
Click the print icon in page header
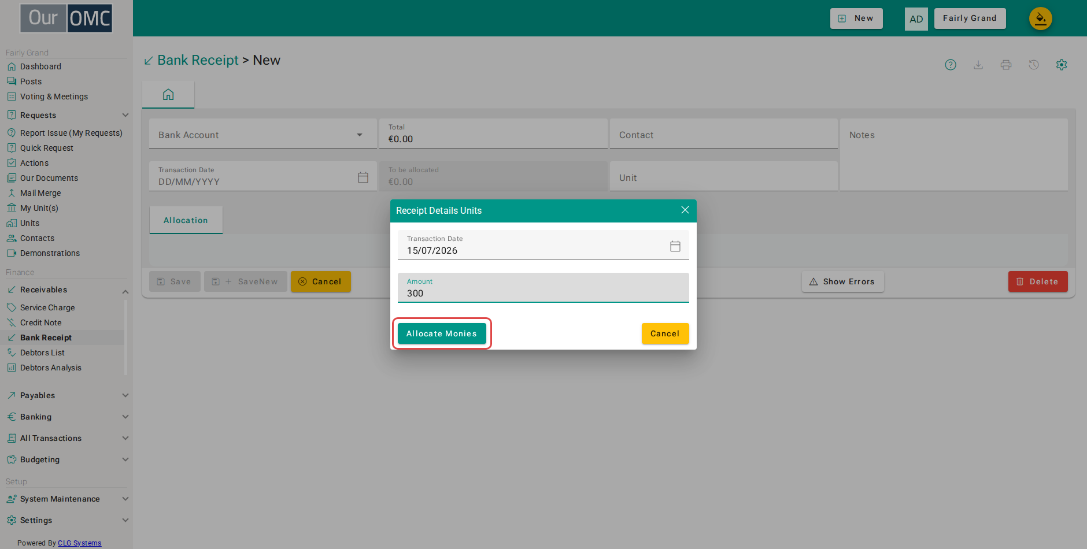(x=1006, y=65)
